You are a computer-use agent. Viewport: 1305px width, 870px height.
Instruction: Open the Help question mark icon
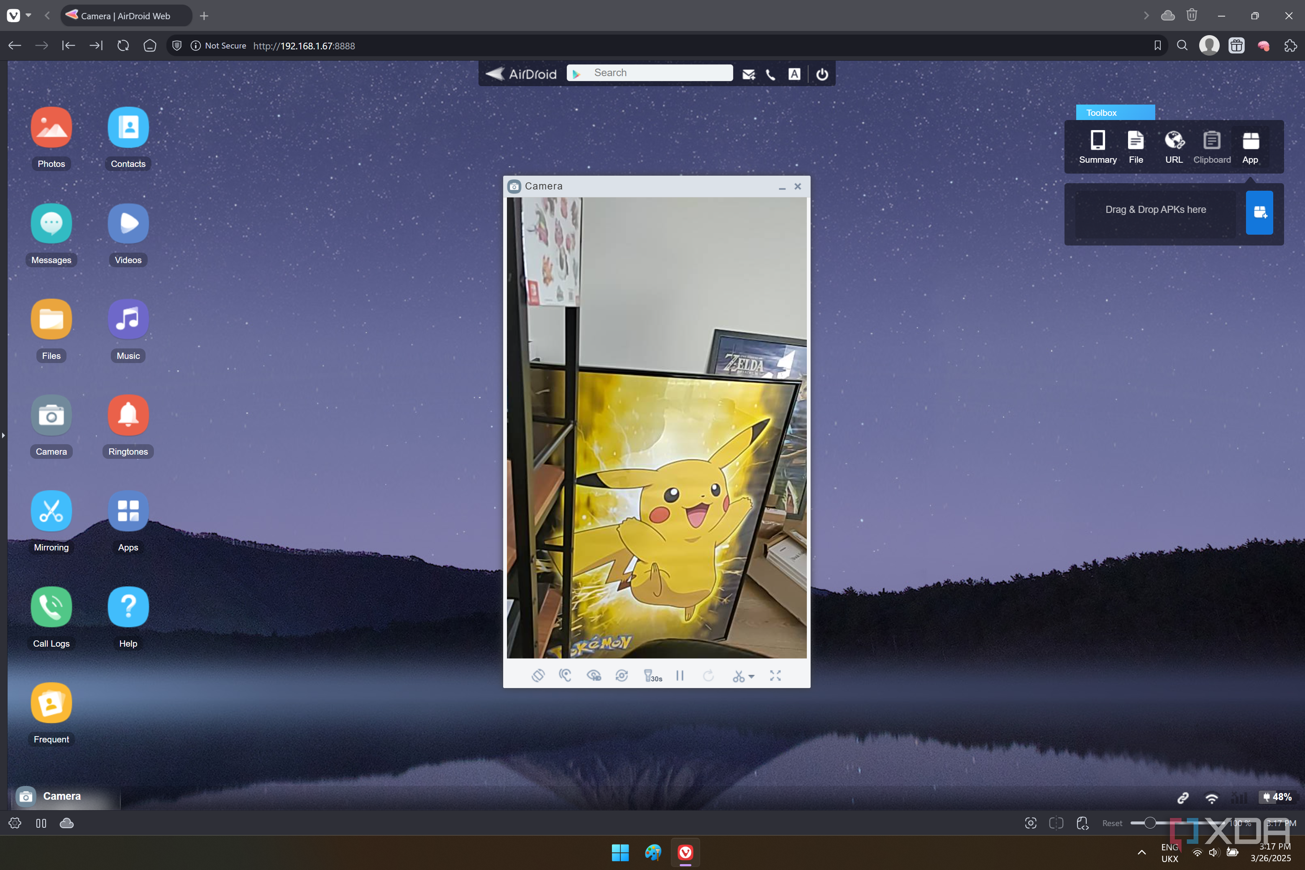pyautogui.click(x=128, y=607)
